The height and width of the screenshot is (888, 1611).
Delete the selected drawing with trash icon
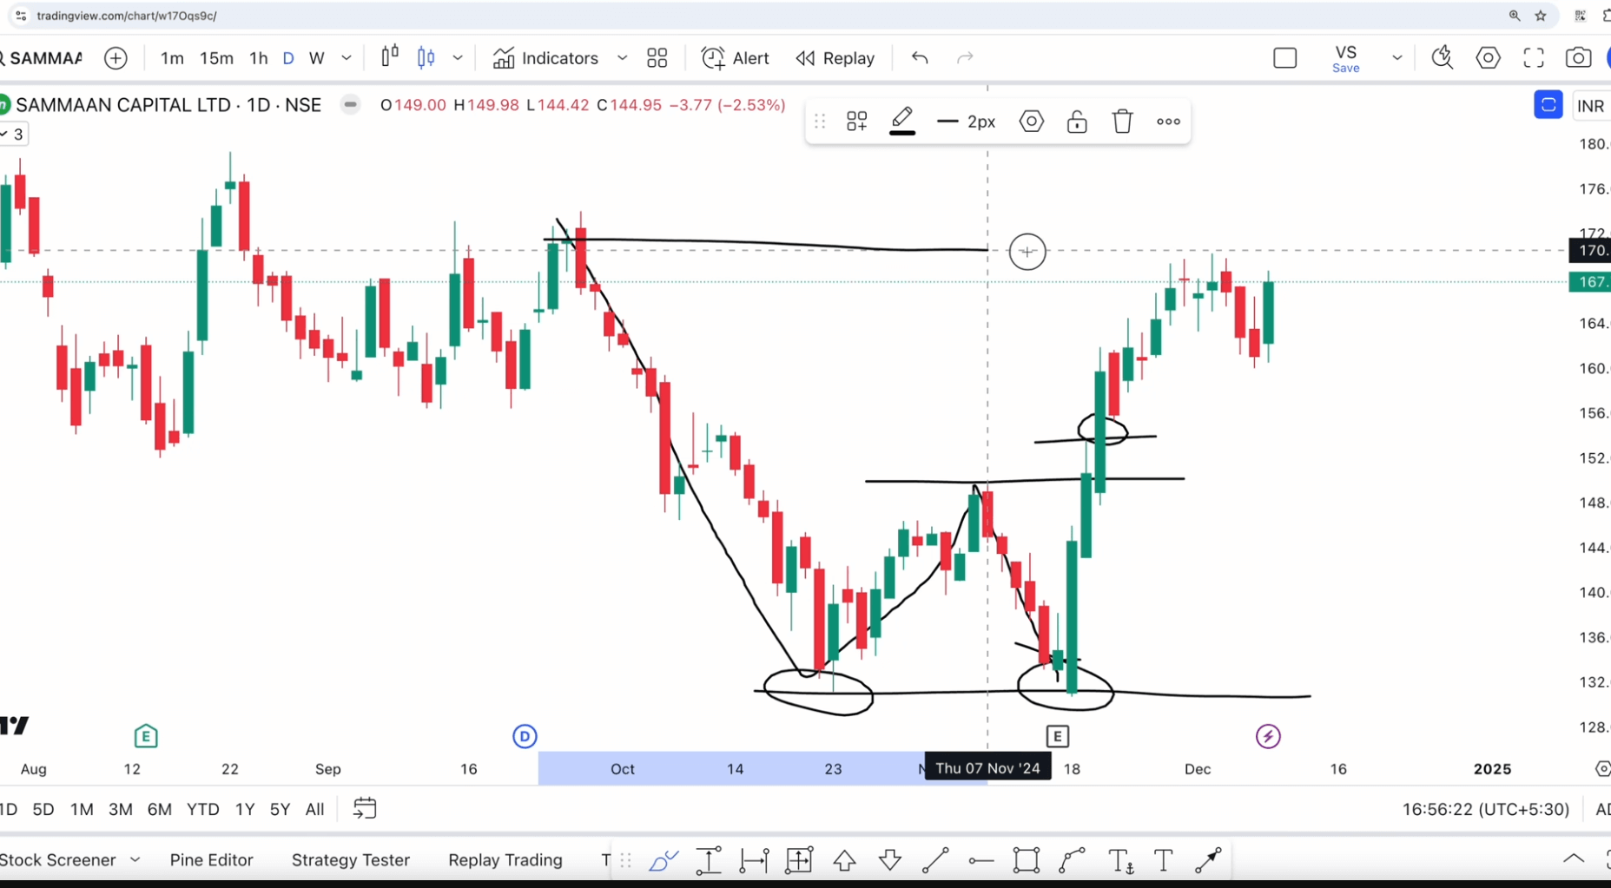[x=1123, y=122]
